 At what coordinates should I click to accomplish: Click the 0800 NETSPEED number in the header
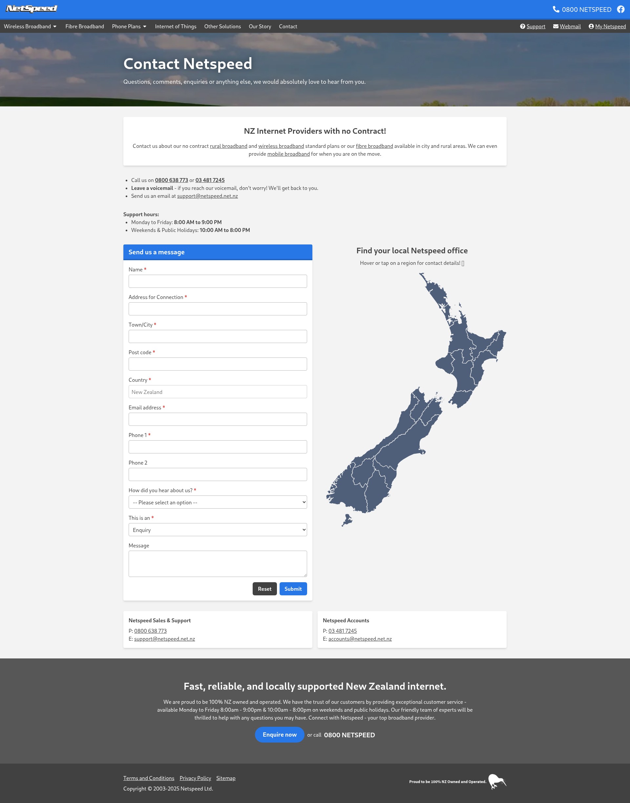point(586,9)
